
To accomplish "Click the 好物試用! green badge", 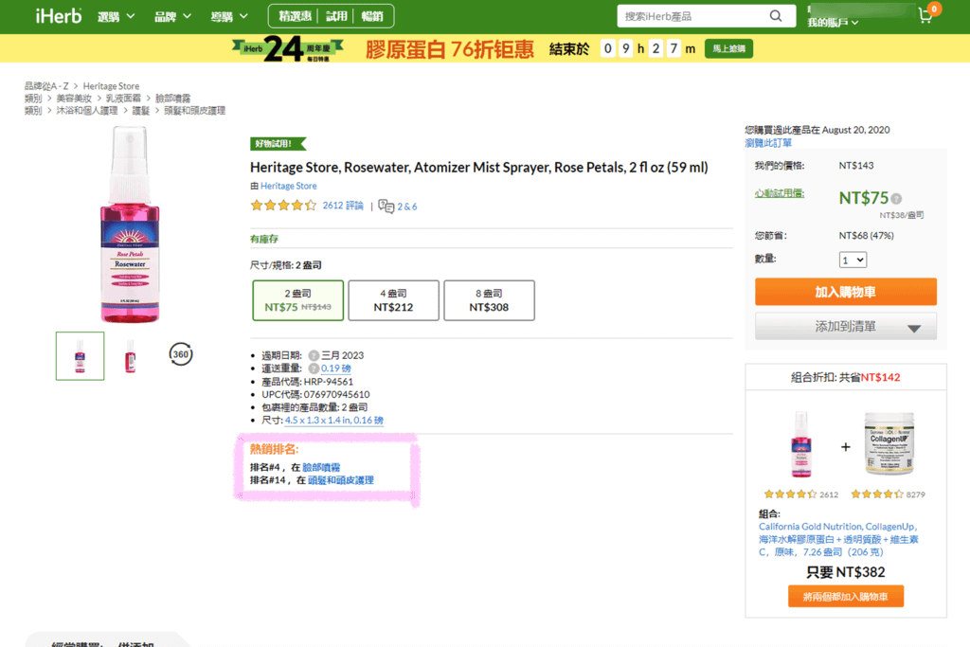I will 278,143.
